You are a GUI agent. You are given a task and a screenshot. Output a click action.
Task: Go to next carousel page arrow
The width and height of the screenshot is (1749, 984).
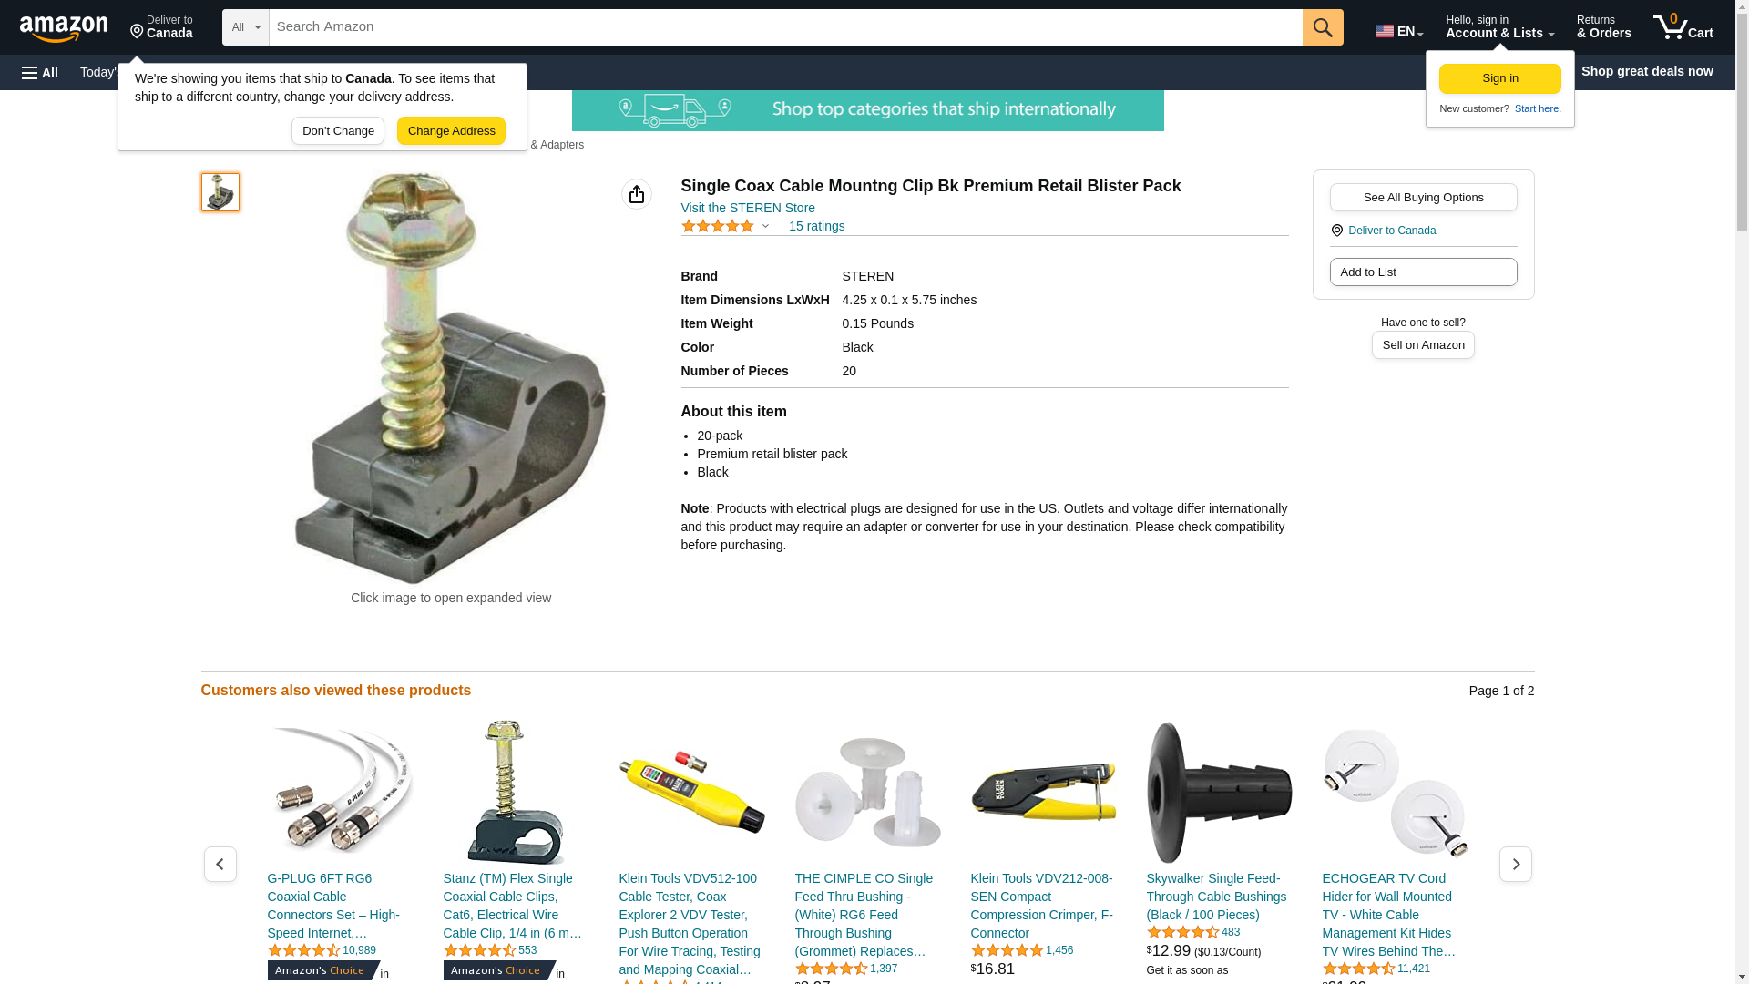point(1516,864)
